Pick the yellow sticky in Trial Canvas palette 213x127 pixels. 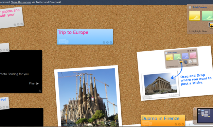tap(194, 16)
